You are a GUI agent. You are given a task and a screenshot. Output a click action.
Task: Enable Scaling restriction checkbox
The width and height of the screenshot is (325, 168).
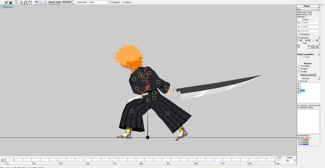[x=299, y=71]
